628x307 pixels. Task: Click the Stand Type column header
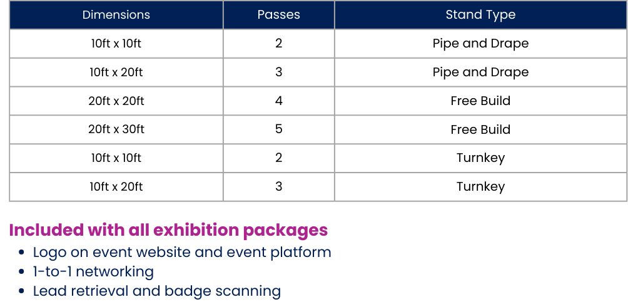tap(480, 15)
